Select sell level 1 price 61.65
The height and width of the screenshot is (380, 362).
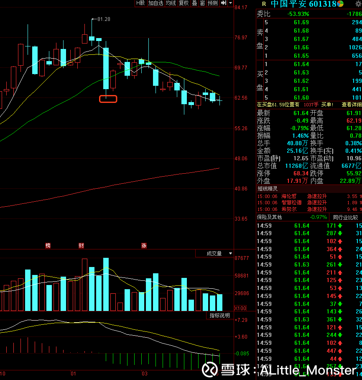coord(301,56)
